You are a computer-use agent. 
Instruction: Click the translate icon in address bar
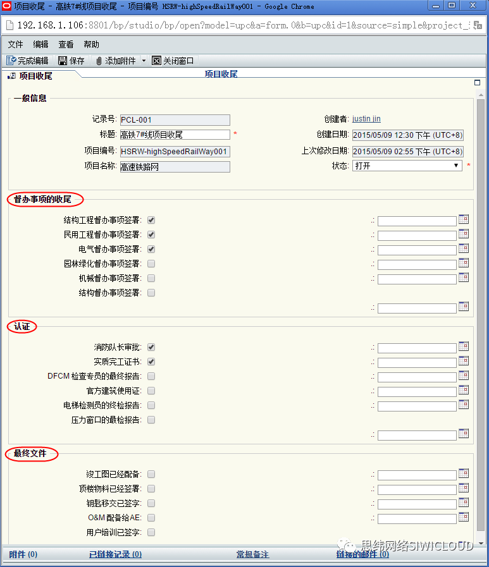pyautogui.click(x=478, y=25)
